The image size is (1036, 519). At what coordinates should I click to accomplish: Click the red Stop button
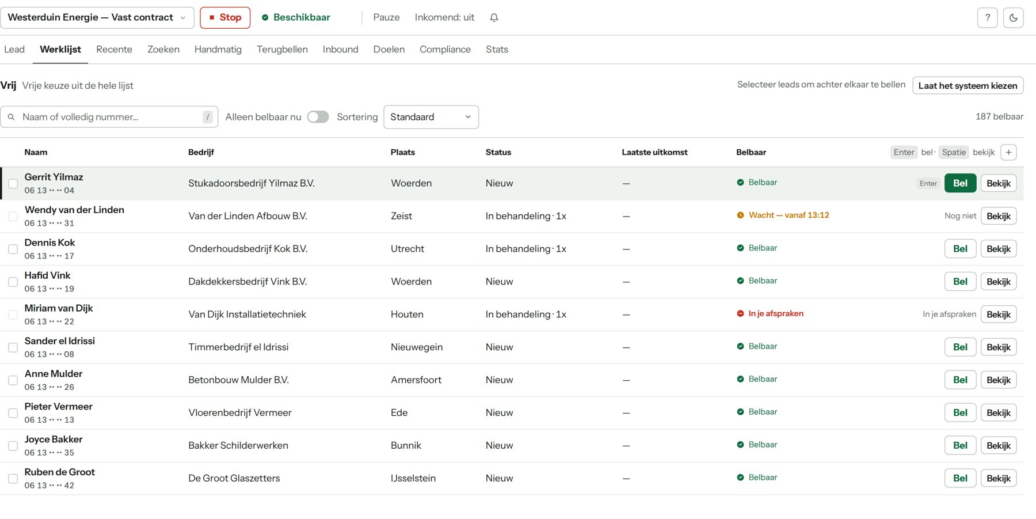[x=225, y=18]
